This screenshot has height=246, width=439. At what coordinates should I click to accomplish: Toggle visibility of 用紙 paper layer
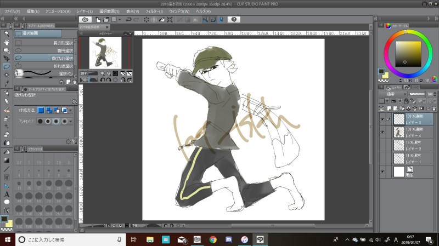[x=382, y=171]
